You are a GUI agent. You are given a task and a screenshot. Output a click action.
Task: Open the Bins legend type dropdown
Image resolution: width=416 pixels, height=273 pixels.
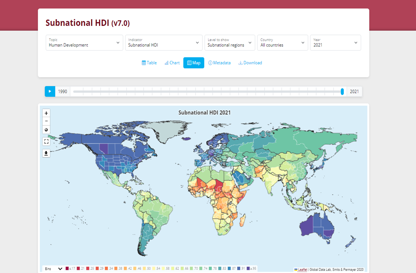coord(53,269)
